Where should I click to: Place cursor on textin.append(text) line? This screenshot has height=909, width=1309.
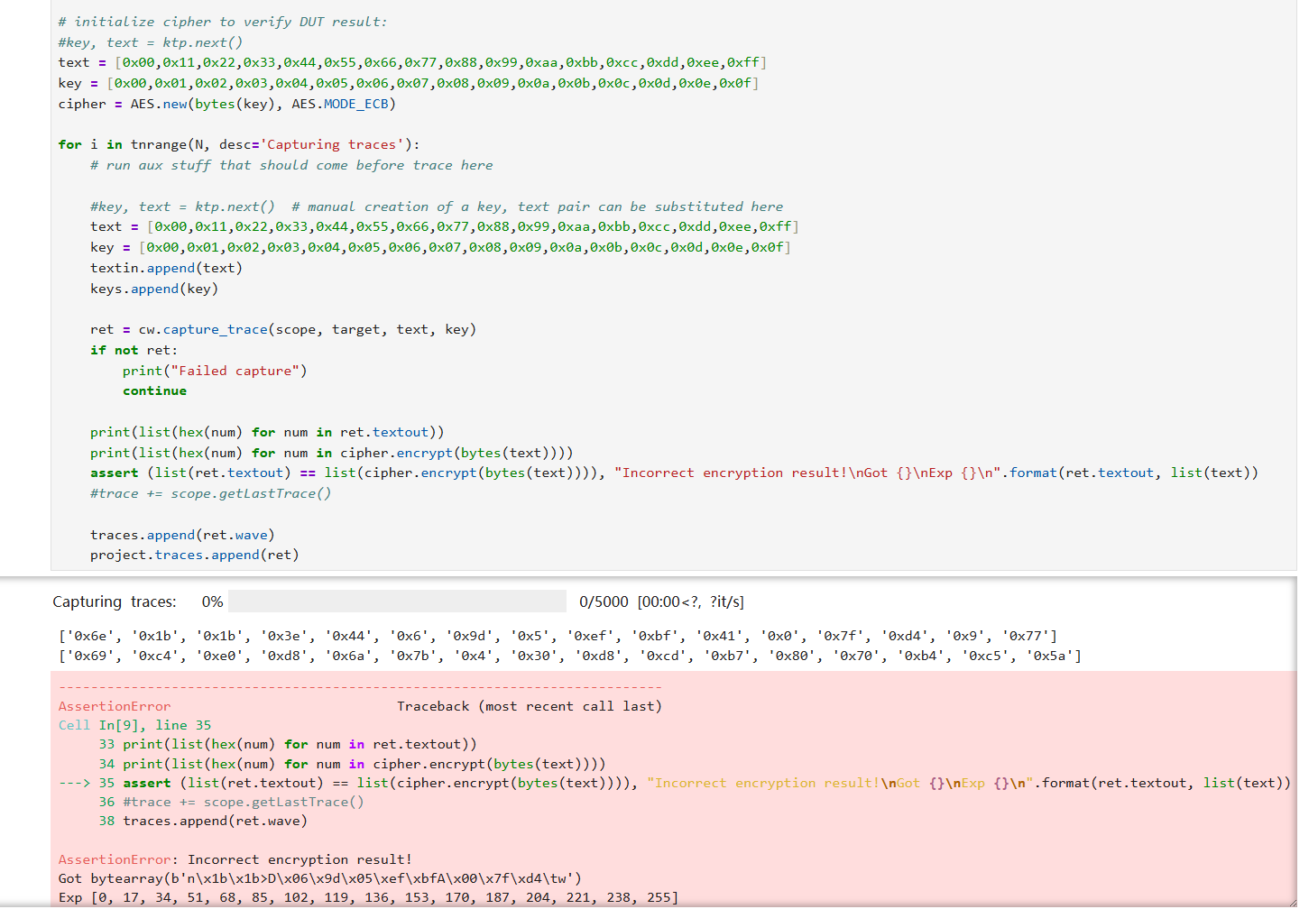(166, 268)
